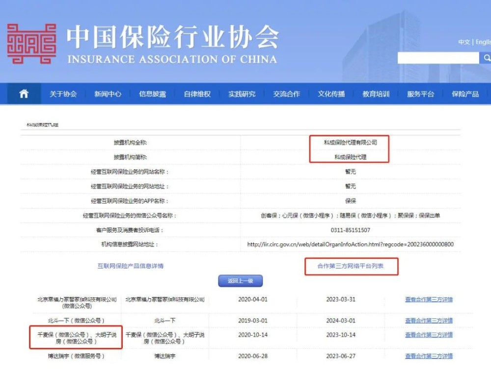View third-party details for 北京幸福力家智家保 row
Image resolution: width=491 pixels, height=372 pixels.
(429, 299)
